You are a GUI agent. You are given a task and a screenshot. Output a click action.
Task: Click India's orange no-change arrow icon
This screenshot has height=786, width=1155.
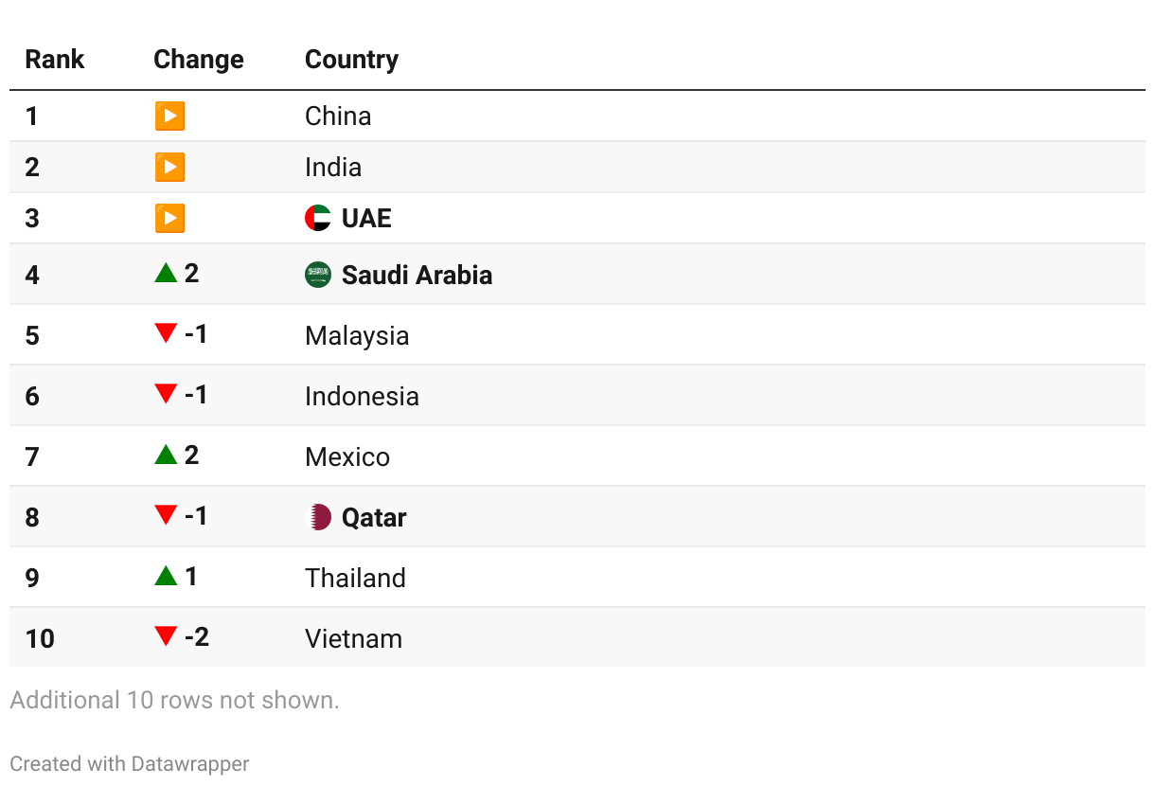tap(169, 167)
